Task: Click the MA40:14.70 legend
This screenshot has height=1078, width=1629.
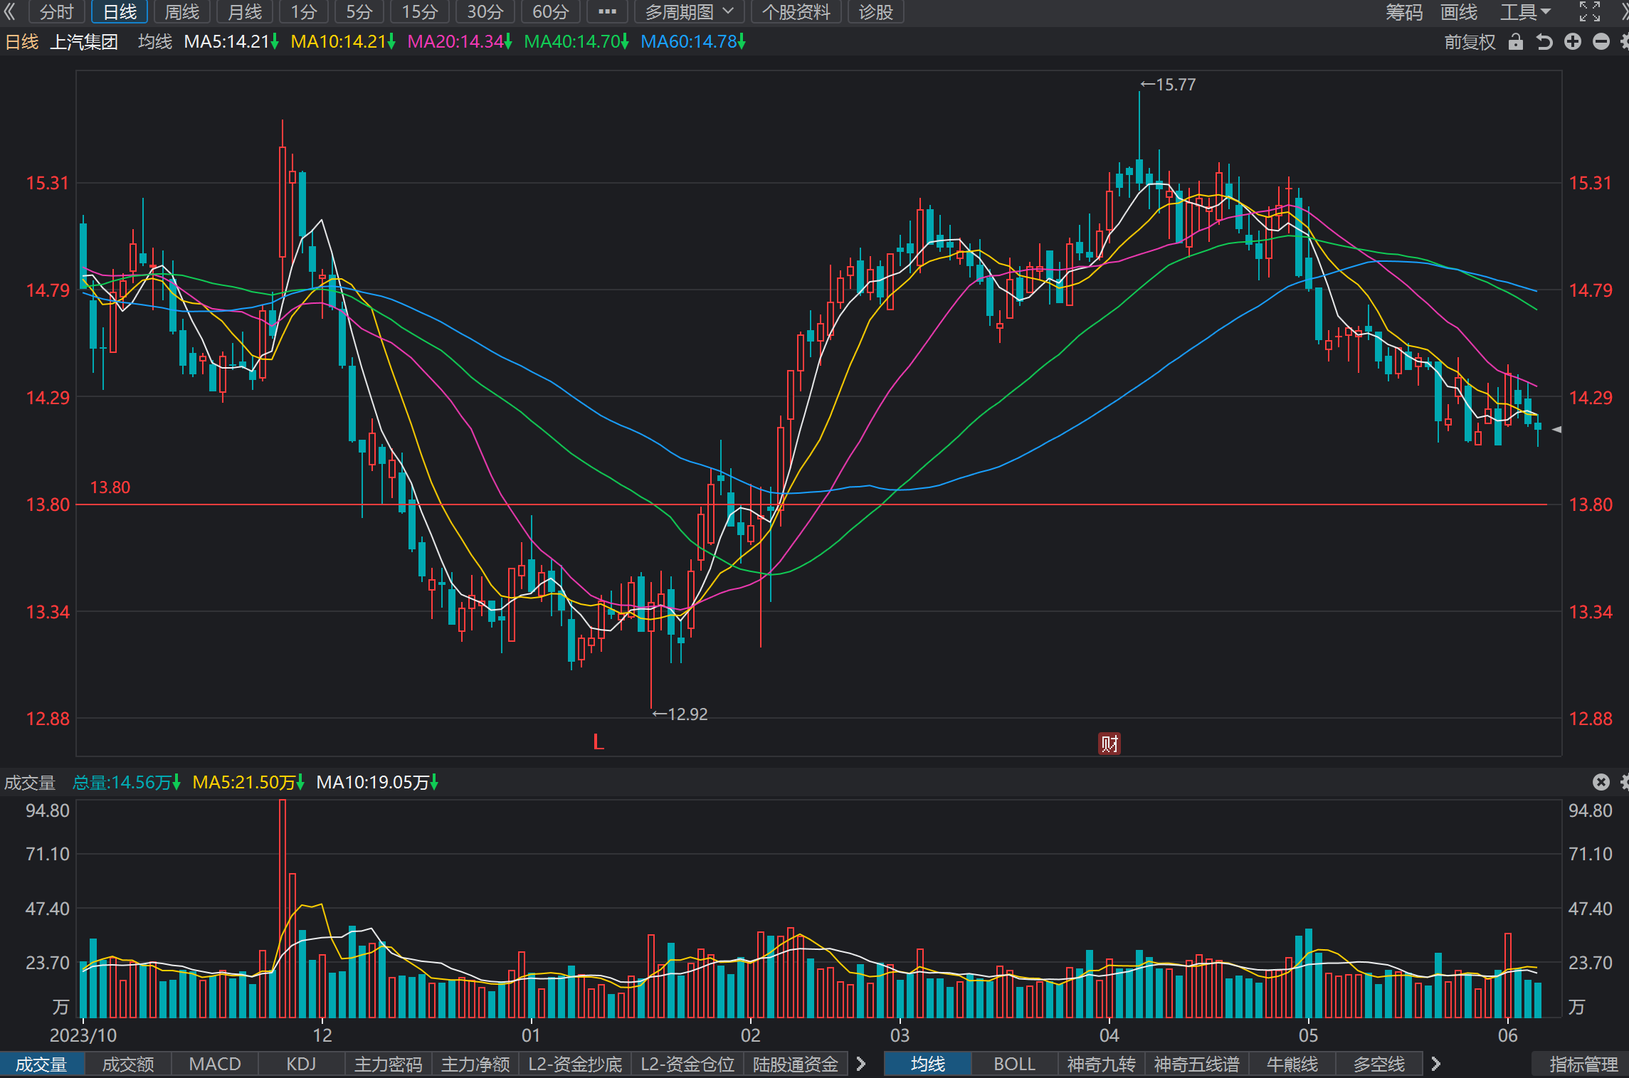Action: pyautogui.click(x=576, y=42)
